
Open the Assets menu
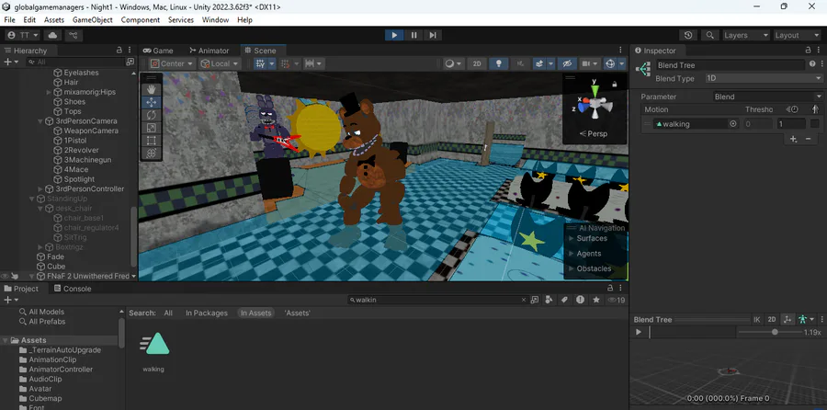click(x=54, y=20)
